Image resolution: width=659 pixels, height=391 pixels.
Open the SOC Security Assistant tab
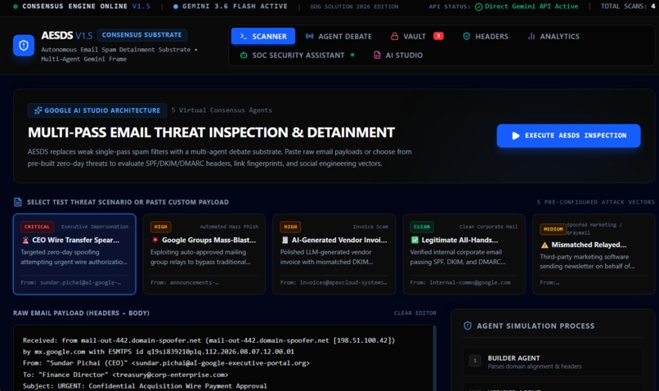[297, 55]
